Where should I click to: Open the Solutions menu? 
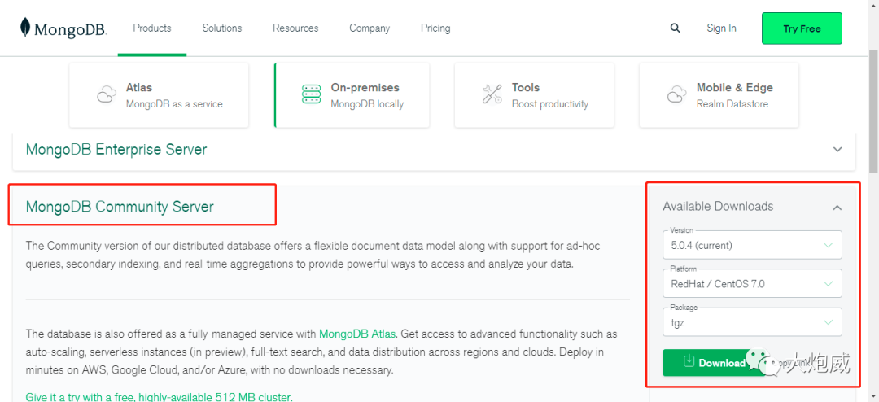pos(222,28)
